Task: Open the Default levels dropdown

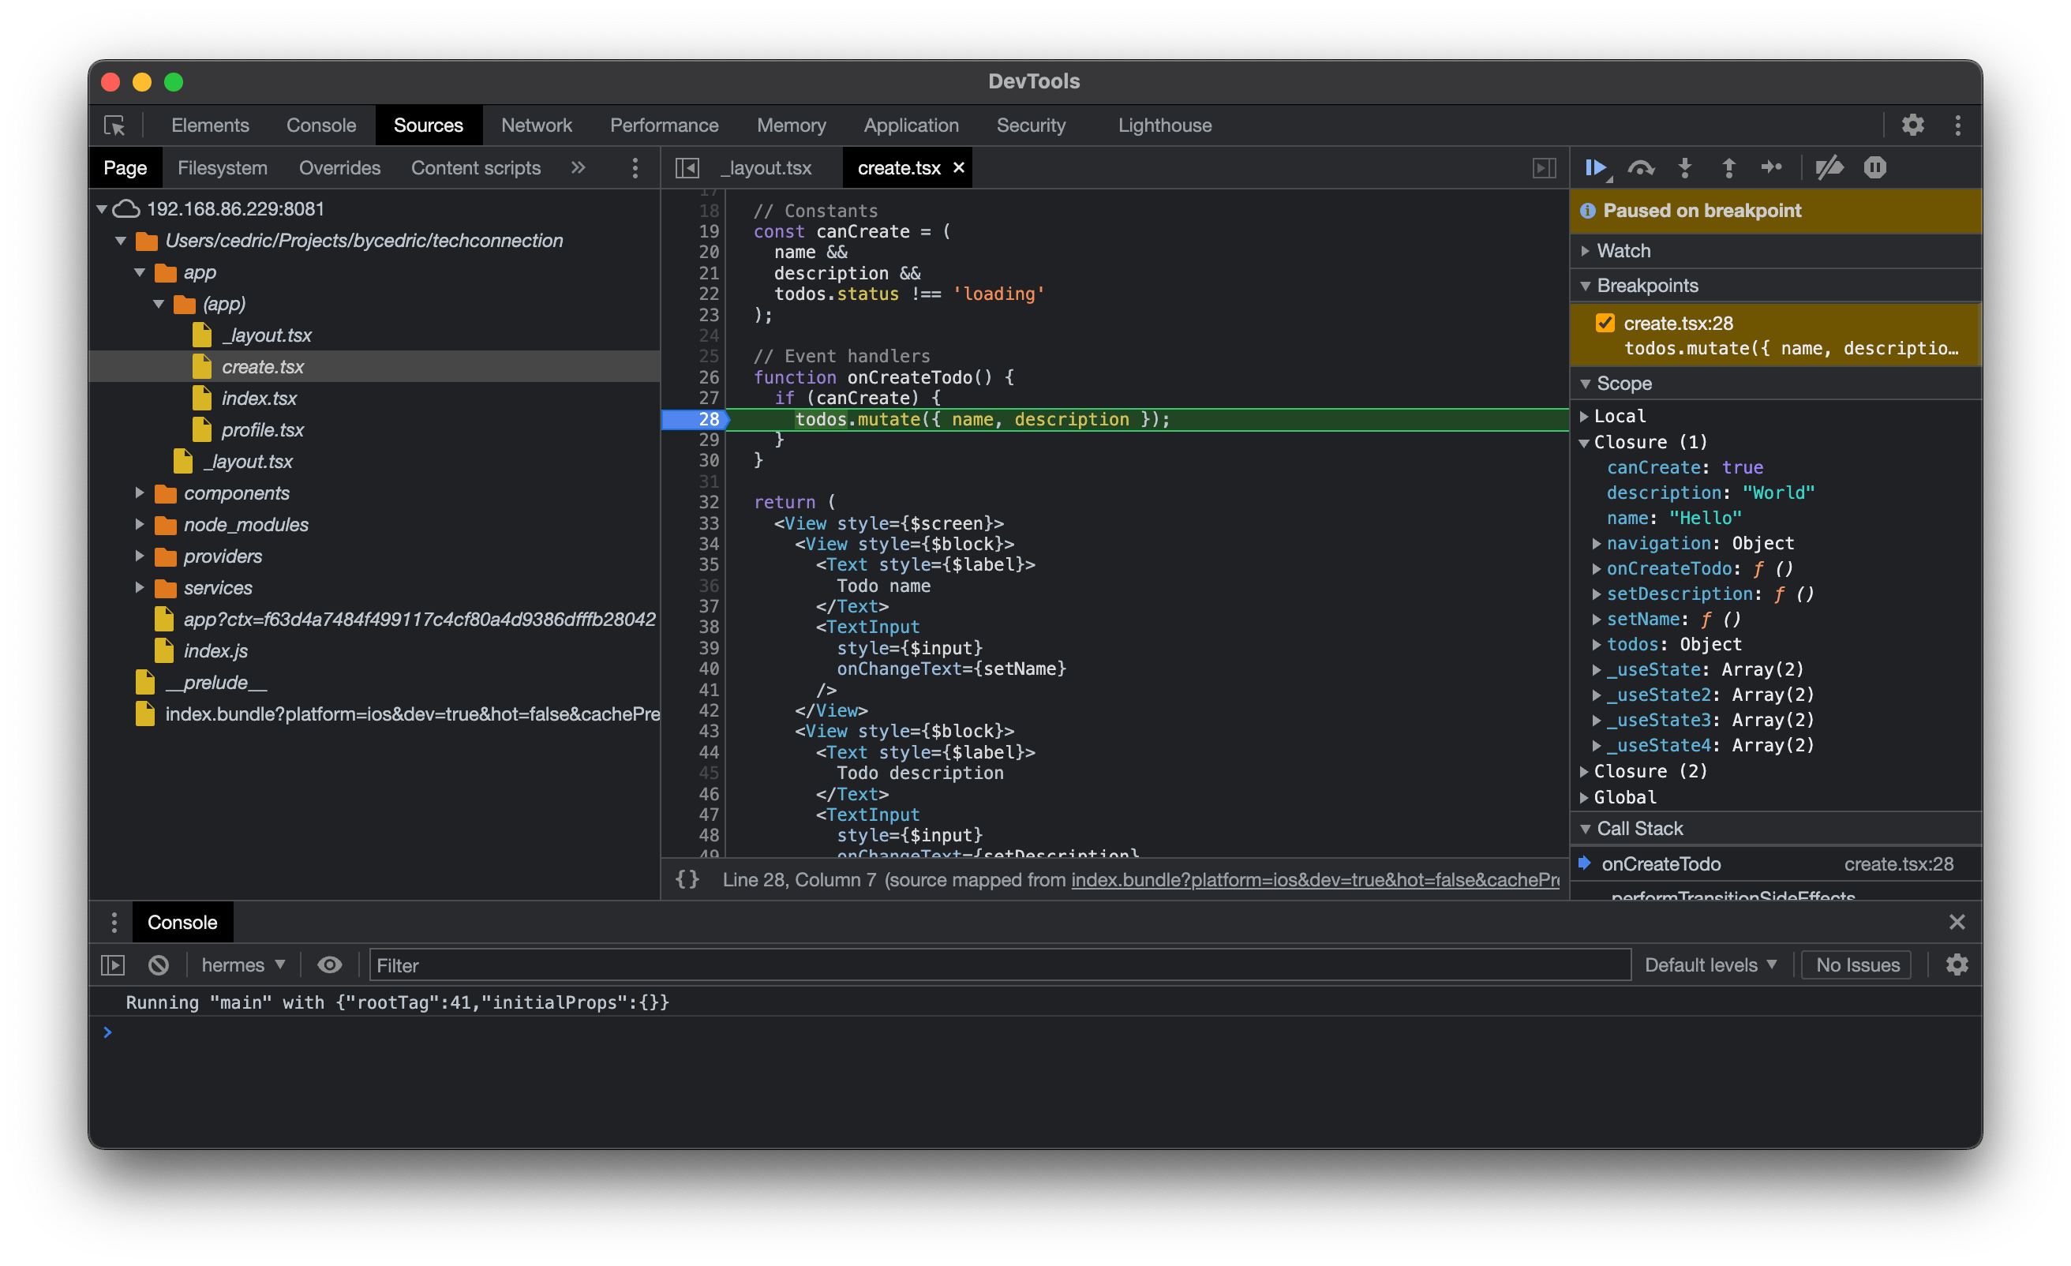Action: pos(1710,965)
